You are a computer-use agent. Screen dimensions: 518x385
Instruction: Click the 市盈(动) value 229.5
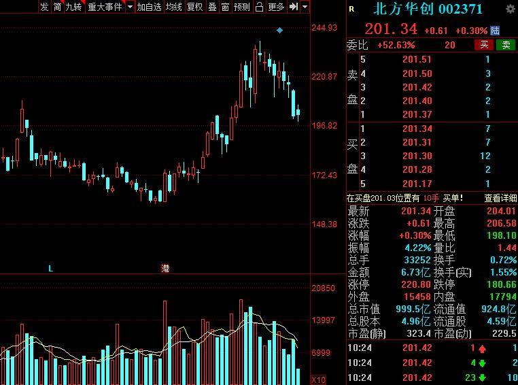pyautogui.click(x=504, y=333)
